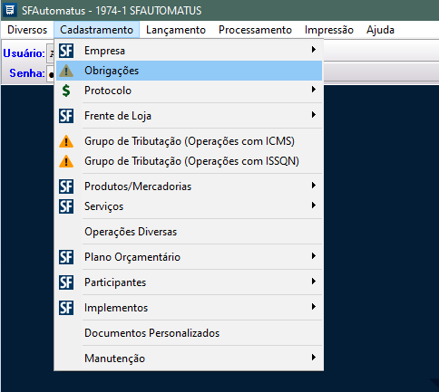Click the SFAutomatus app icon in title bar
Image resolution: width=439 pixels, height=392 pixels.
pyautogui.click(x=10, y=10)
